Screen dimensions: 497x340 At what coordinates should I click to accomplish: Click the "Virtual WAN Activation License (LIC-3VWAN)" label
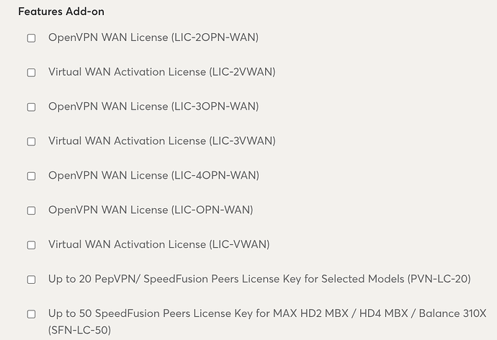161,141
